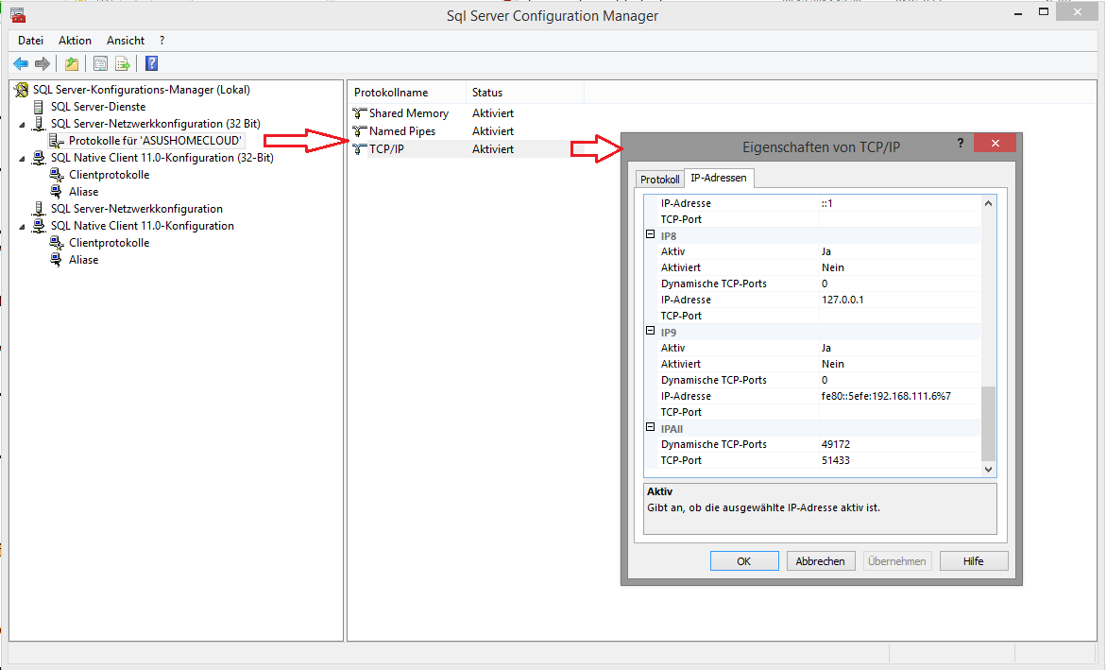Collapse the IP8 section in properties
This screenshot has width=1106, height=670.
click(x=650, y=235)
